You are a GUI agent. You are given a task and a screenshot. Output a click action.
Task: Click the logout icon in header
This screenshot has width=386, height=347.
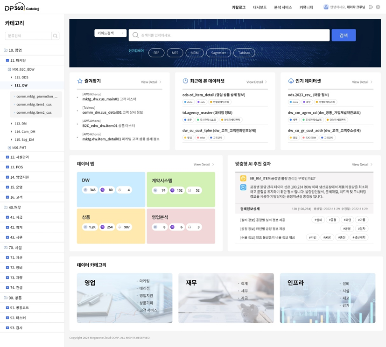[x=371, y=7]
